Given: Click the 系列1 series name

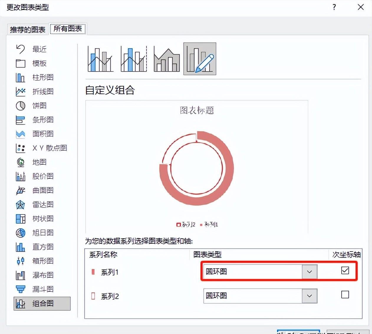Looking at the screenshot, I should click(x=110, y=272).
